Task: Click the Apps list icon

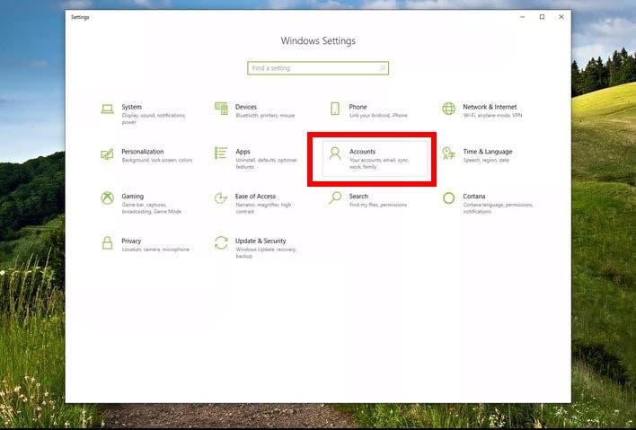Action: (x=221, y=154)
